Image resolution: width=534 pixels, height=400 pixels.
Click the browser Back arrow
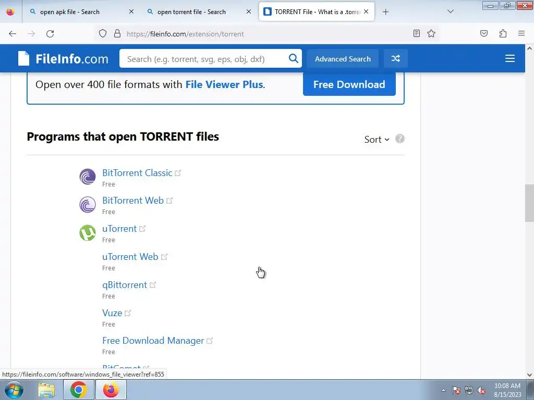click(13, 34)
